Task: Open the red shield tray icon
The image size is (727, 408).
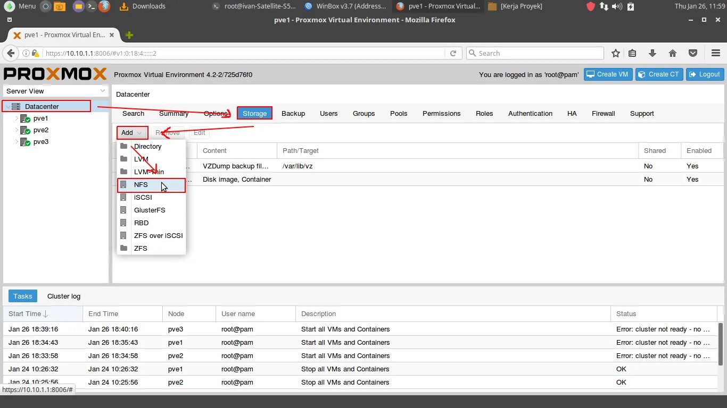Action: pos(591,6)
